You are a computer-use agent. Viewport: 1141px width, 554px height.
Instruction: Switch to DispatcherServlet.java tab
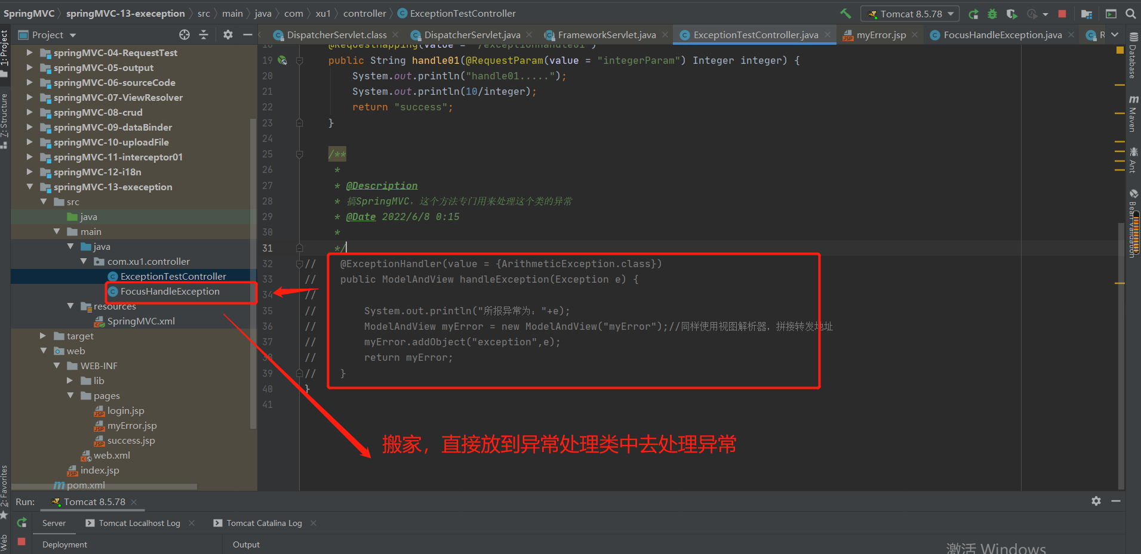coord(472,35)
